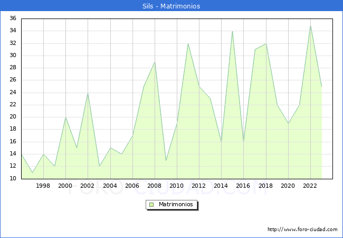The width and height of the screenshot is (343, 238).
Task: Click the 2008 peak data point at 29
Action: 155,62
